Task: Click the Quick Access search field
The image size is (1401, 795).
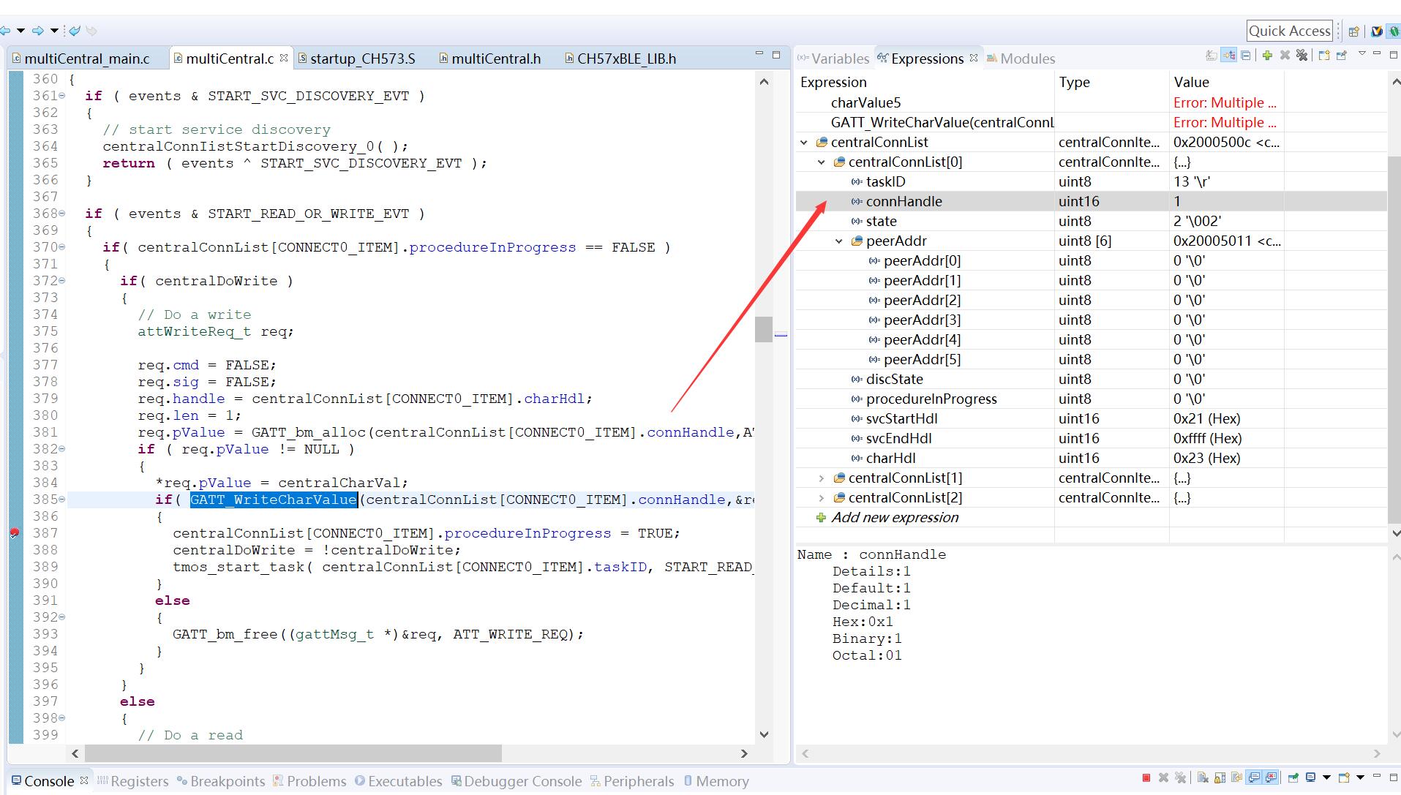Action: tap(1289, 31)
